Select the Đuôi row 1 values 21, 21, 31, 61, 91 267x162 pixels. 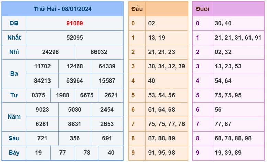tap(238, 38)
